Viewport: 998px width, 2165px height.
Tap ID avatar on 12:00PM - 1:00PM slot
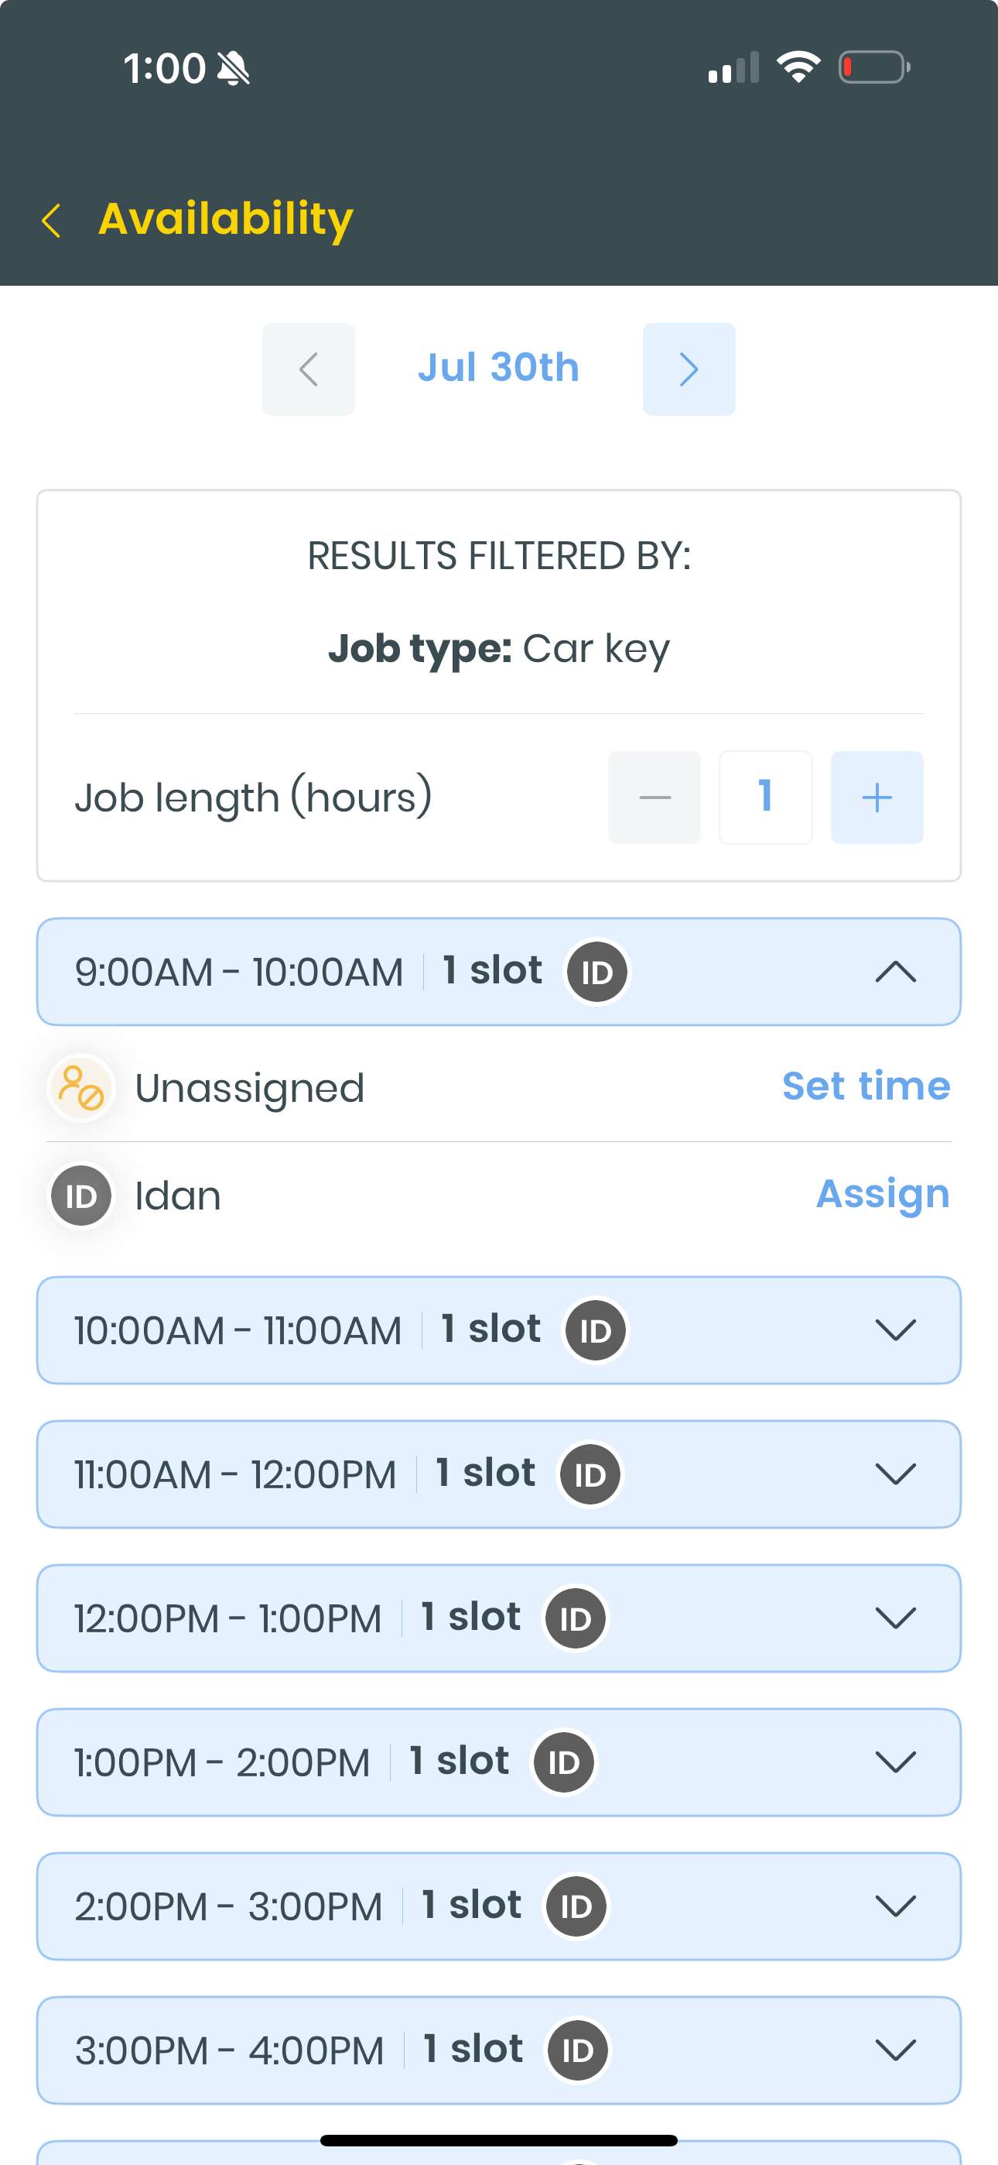(x=576, y=1618)
